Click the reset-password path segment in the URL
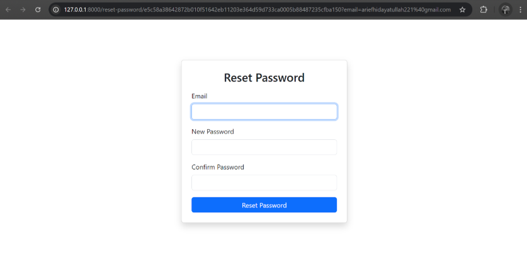Screen dimensions: 527x264 pyautogui.click(x=122, y=10)
